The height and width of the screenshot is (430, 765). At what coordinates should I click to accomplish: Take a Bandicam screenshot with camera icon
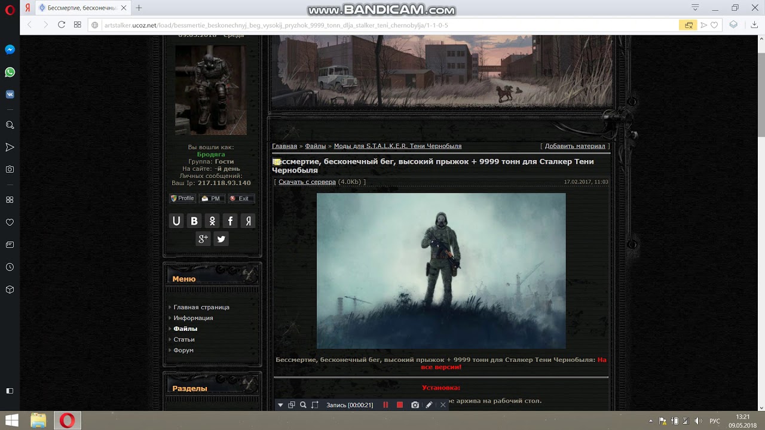coord(415,405)
